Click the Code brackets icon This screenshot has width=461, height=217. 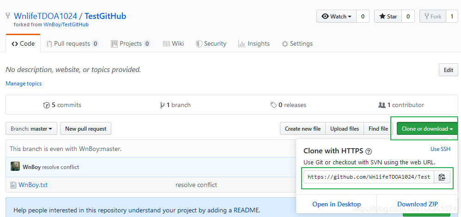tap(15, 44)
